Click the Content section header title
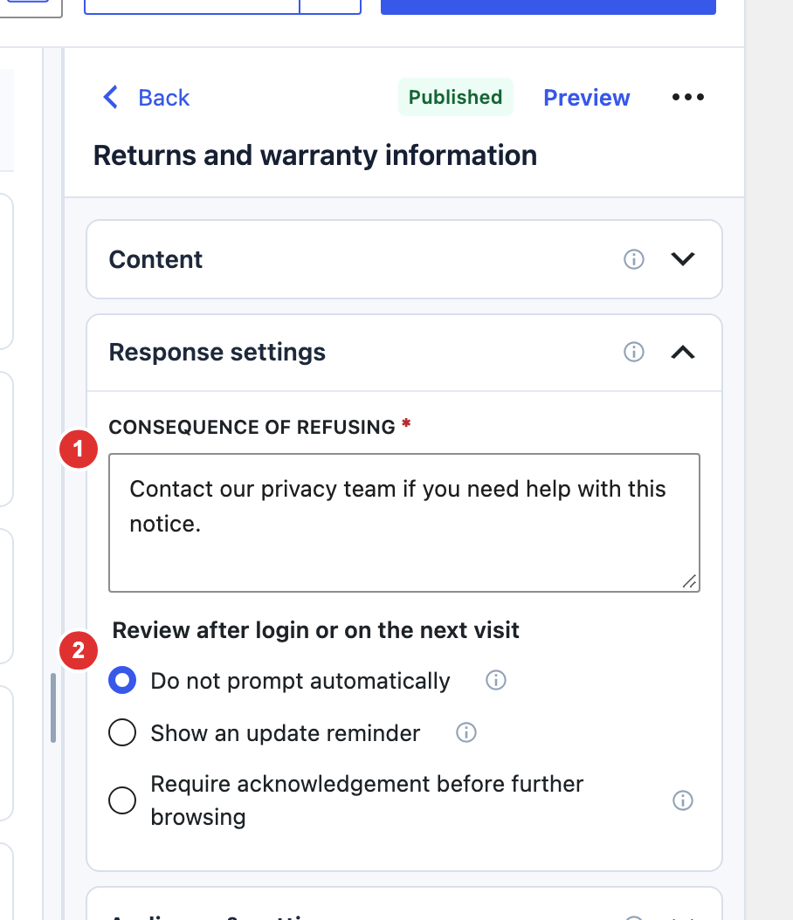The image size is (793, 920). [x=155, y=259]
